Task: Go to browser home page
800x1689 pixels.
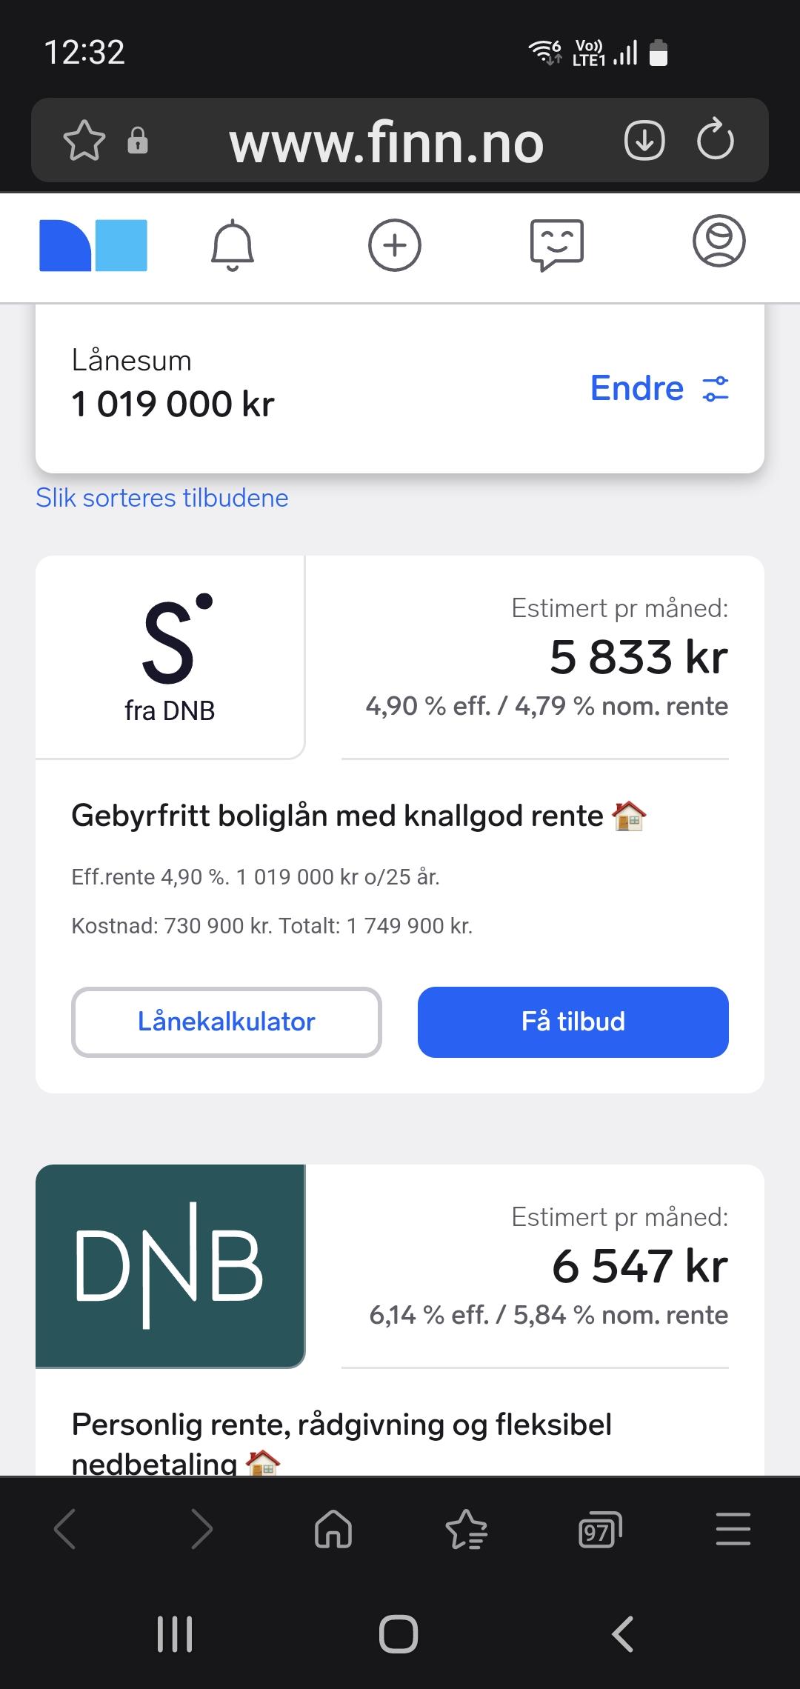Action: click(x=333, y=1530)
